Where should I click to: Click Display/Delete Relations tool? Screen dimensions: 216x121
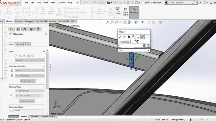click(x=100, y=11)
